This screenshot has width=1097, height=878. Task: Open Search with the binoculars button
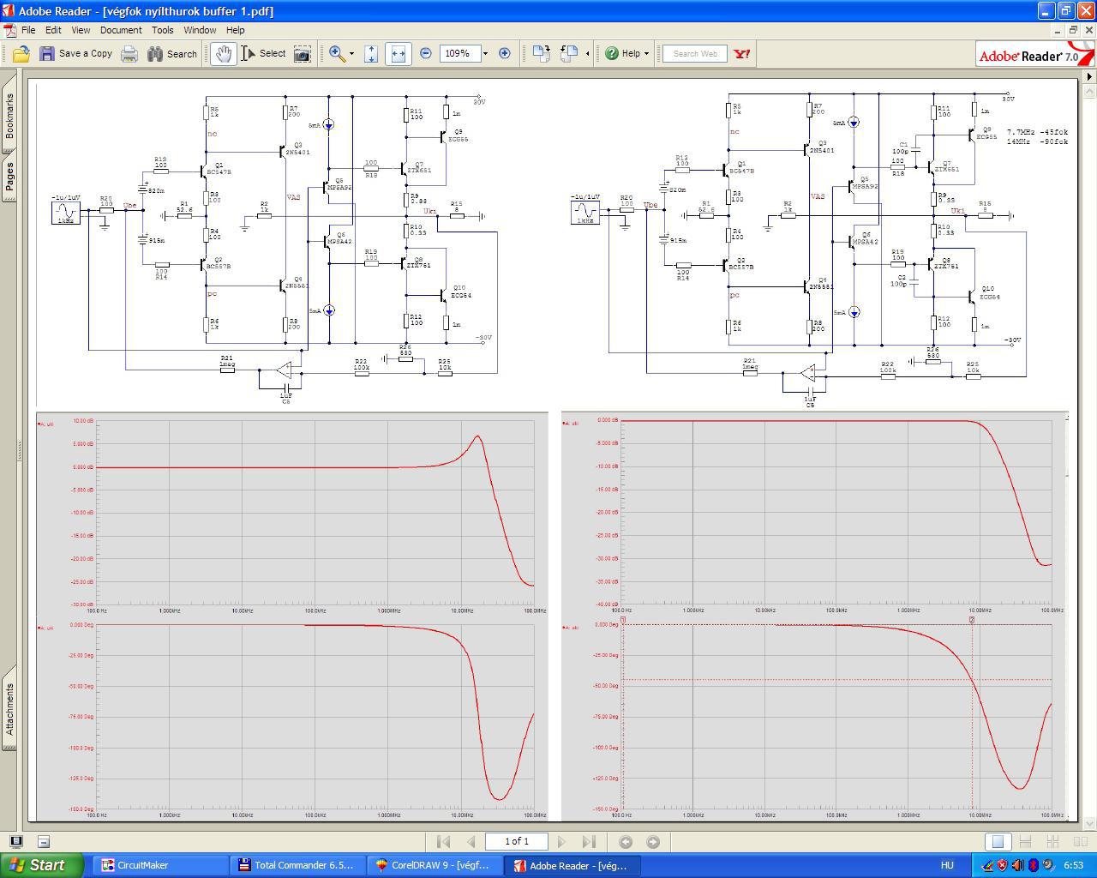[172, 53]
